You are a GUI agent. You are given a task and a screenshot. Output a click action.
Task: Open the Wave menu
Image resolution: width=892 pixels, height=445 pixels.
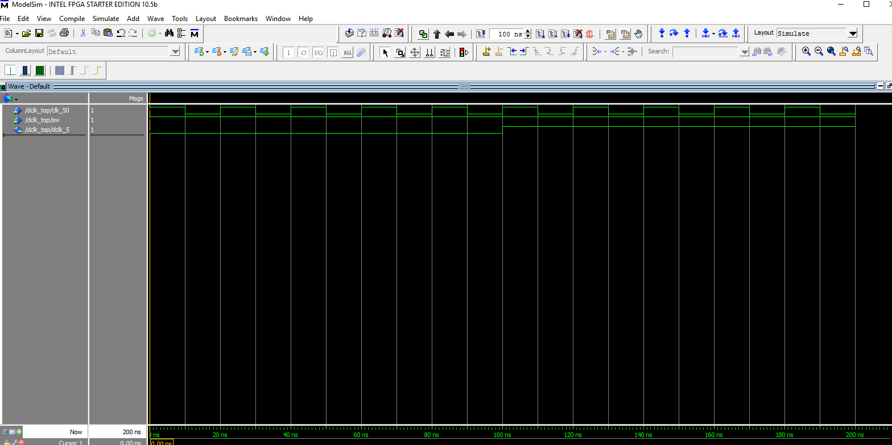pos(155,19)
